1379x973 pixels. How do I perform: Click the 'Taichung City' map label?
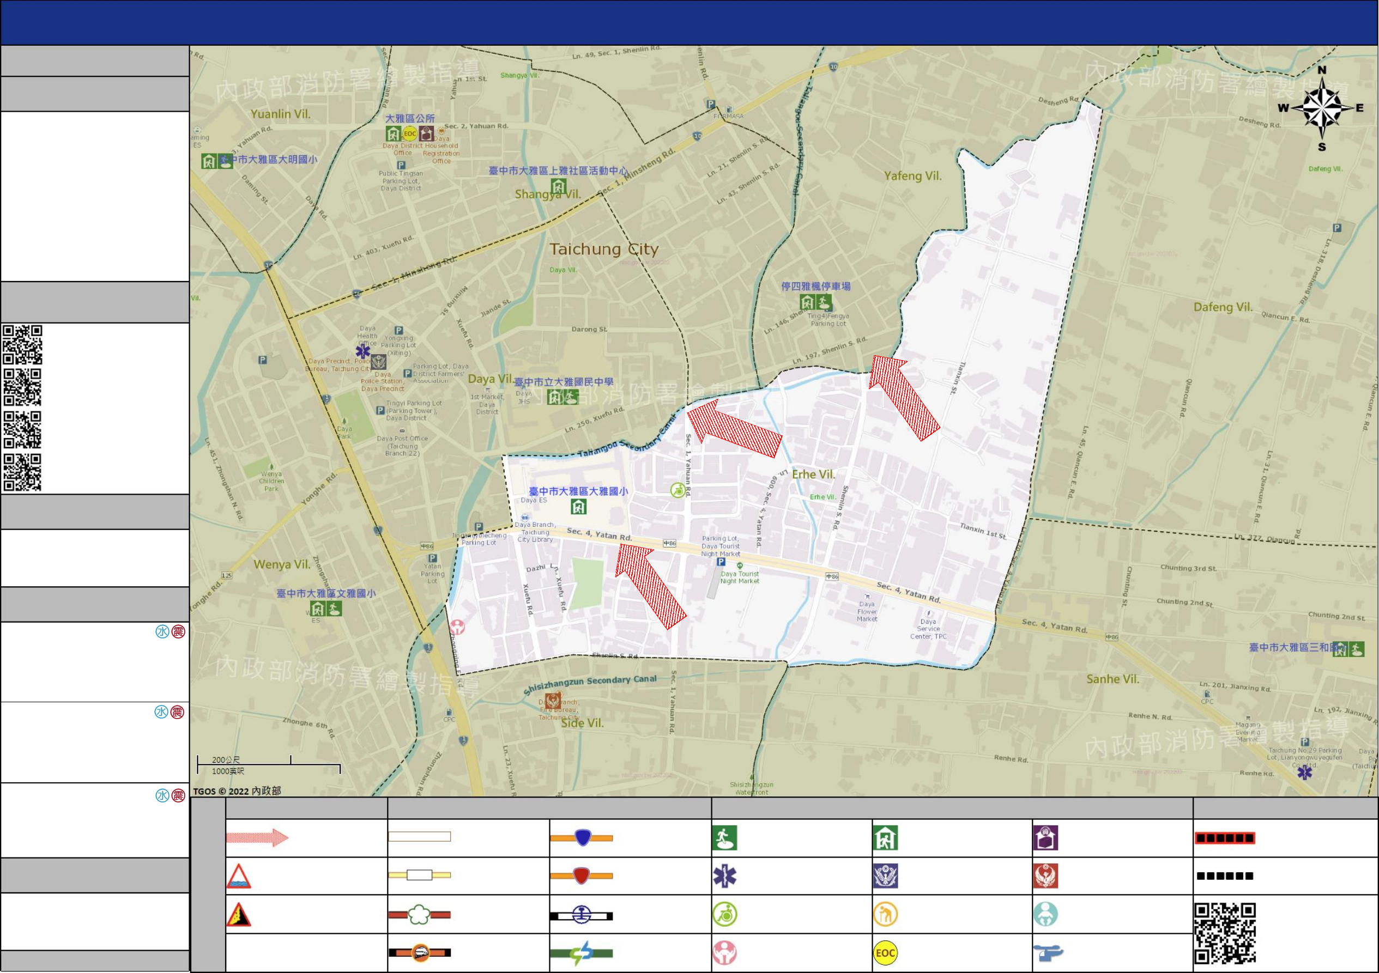pyautogui.click(x=603, y=249)
